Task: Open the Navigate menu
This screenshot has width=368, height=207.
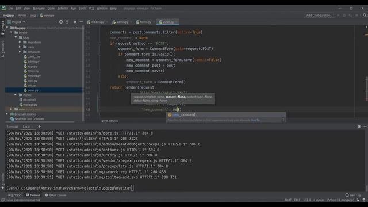Action: (39, 9)
